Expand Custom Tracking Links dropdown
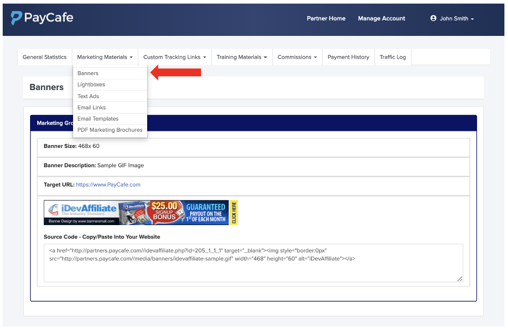This screenshot has height=330, width=508. (x=175, y=57)
